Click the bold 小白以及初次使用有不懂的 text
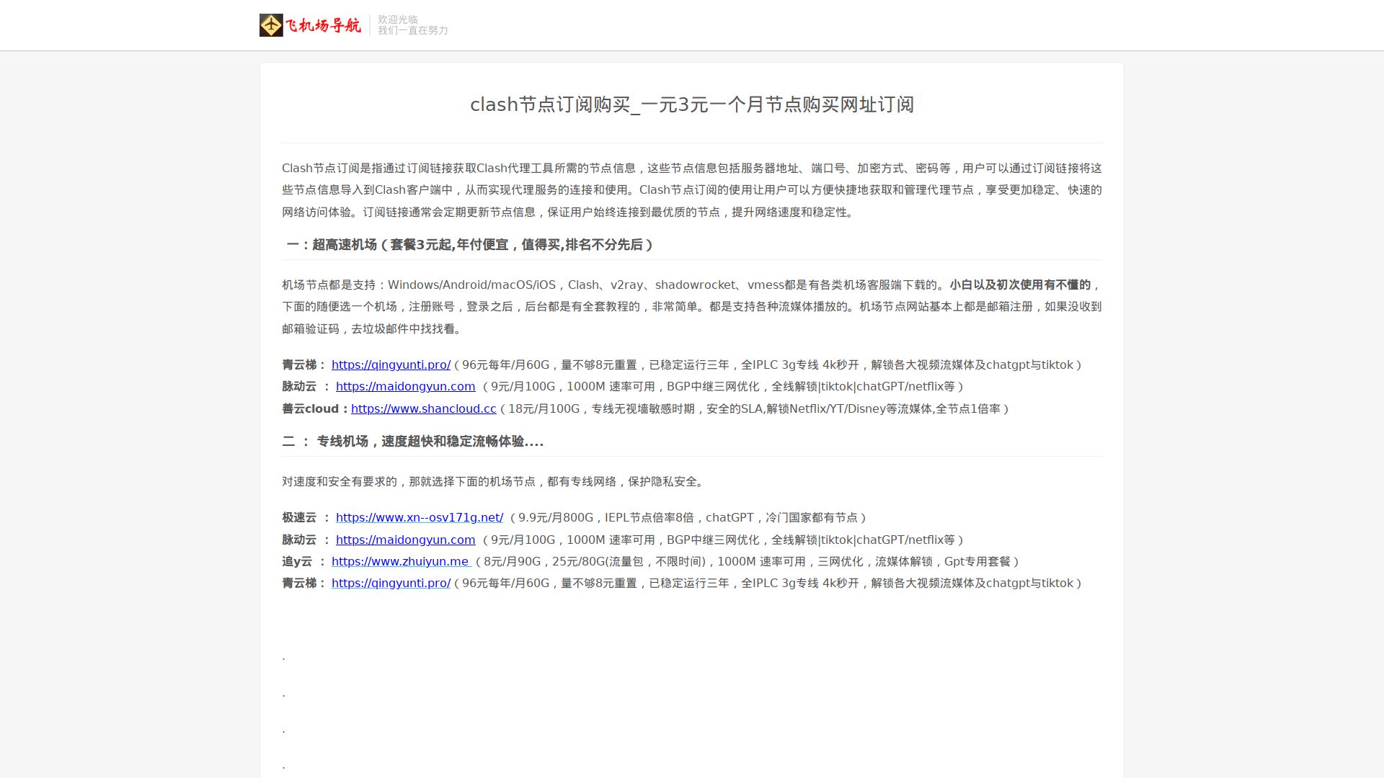 click(x=1019, y=285)
